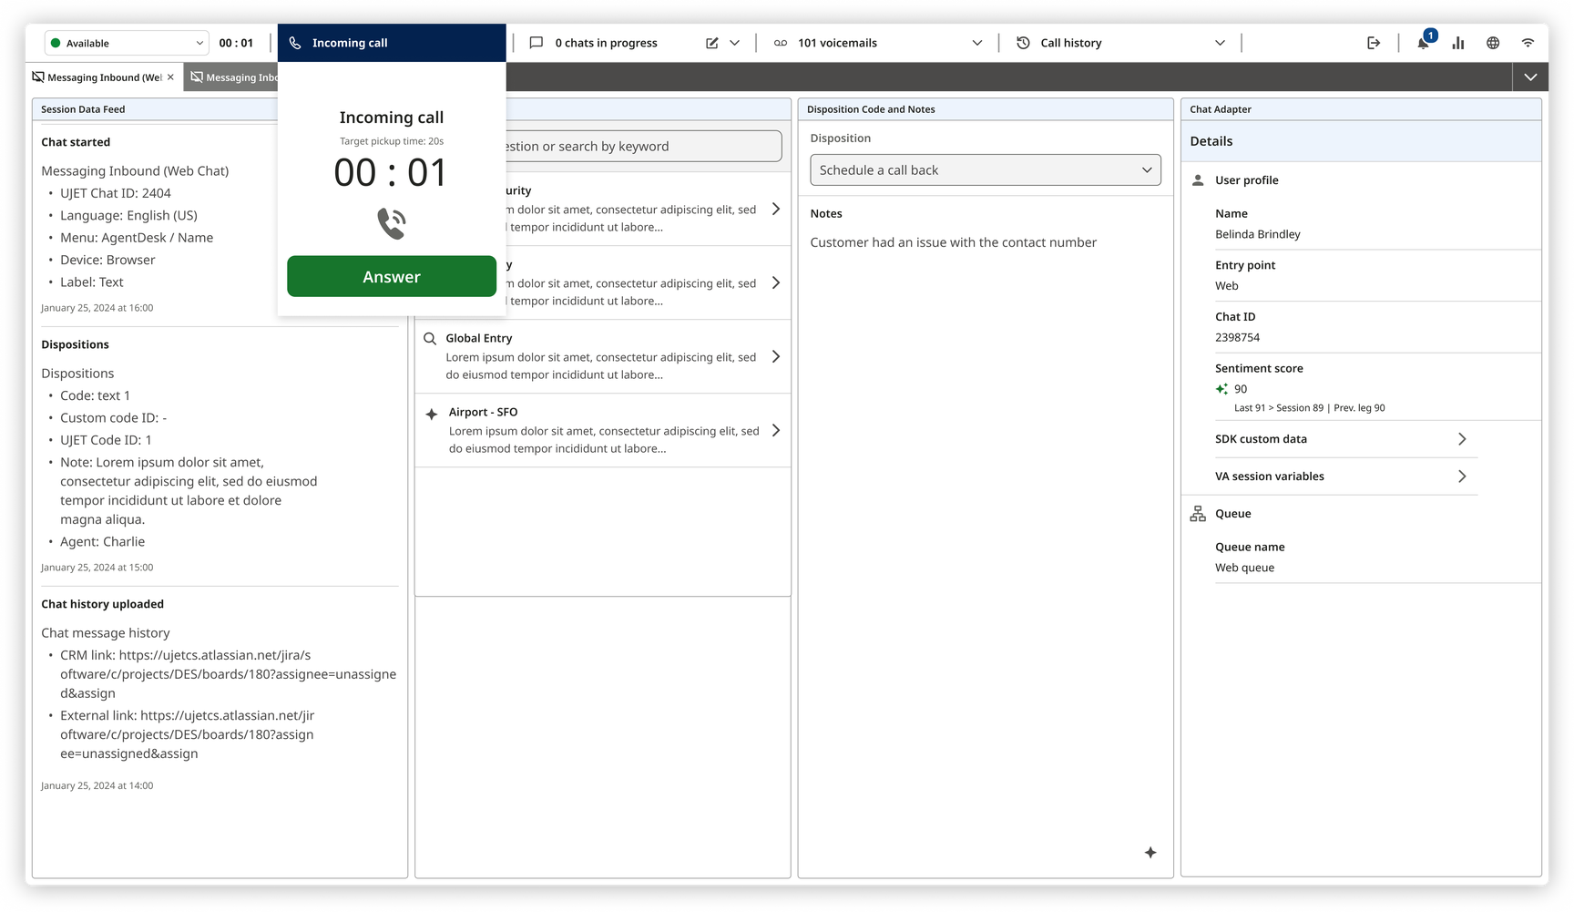The height and width of the screenshot is (912, 1574).
Task: Click the sentiment score sparkle icon
Action: [1221, 389]
